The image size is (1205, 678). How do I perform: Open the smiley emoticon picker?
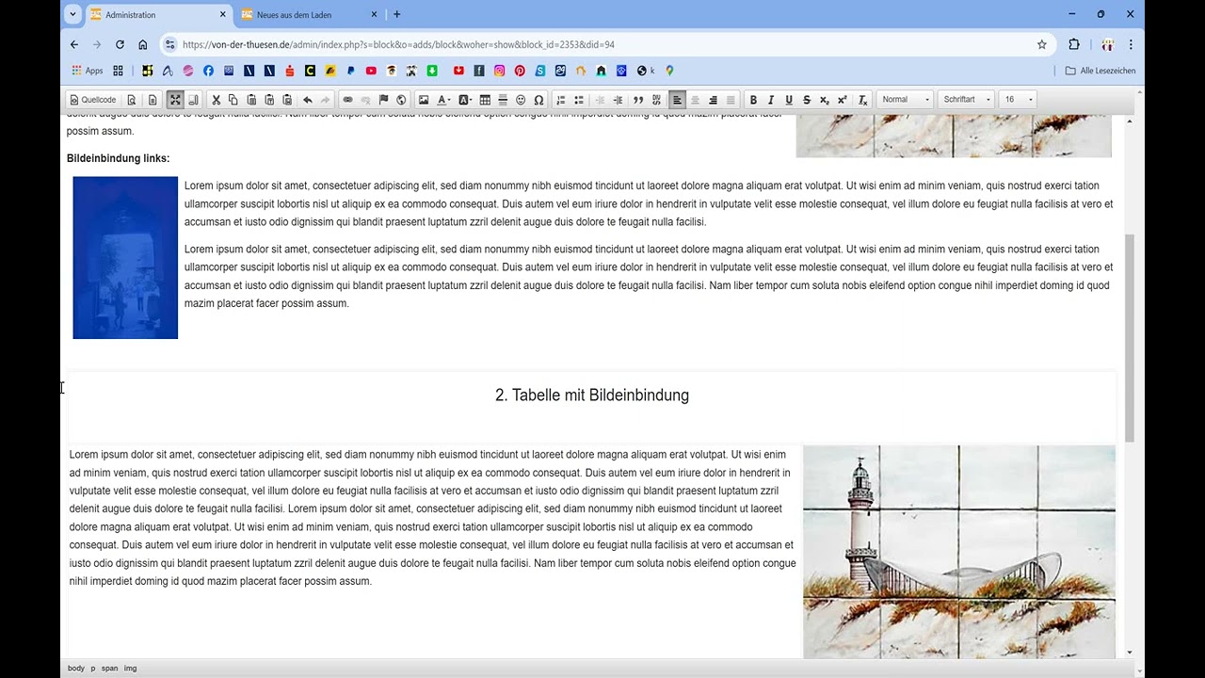coord(521,100)
